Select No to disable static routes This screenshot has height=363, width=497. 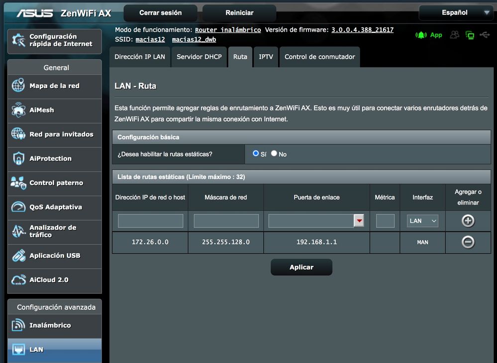(x=274, y=154)
